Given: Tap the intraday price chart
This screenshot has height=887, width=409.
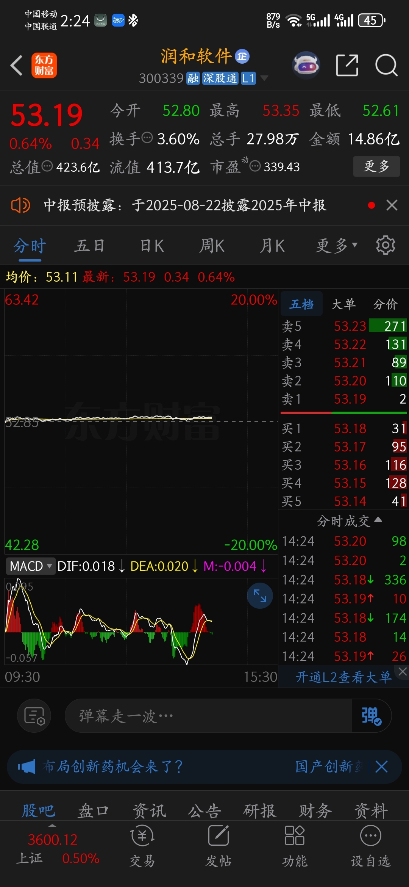Looking at the screenshot, I should coord(141,421).
